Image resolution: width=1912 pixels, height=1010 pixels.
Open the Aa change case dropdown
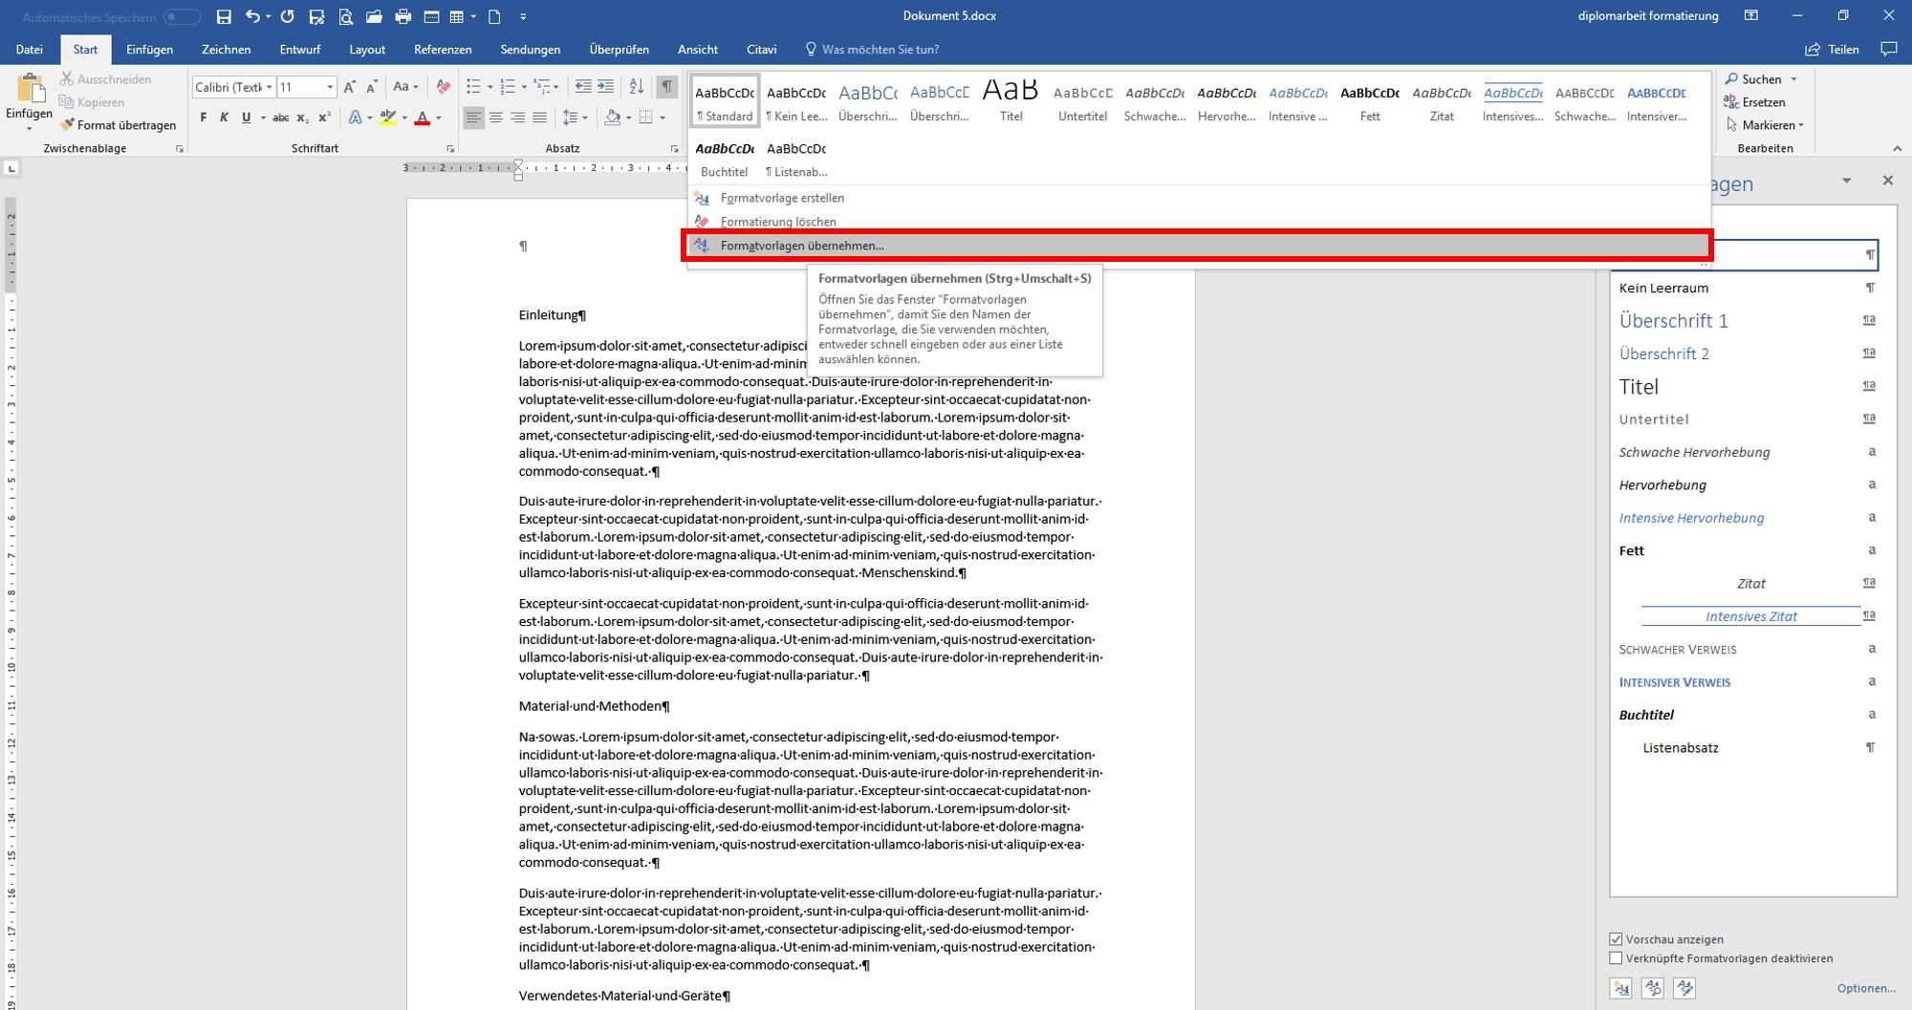405,87
